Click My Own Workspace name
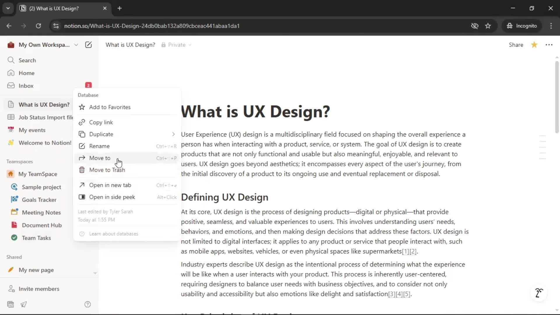 [x=44, y=45]
